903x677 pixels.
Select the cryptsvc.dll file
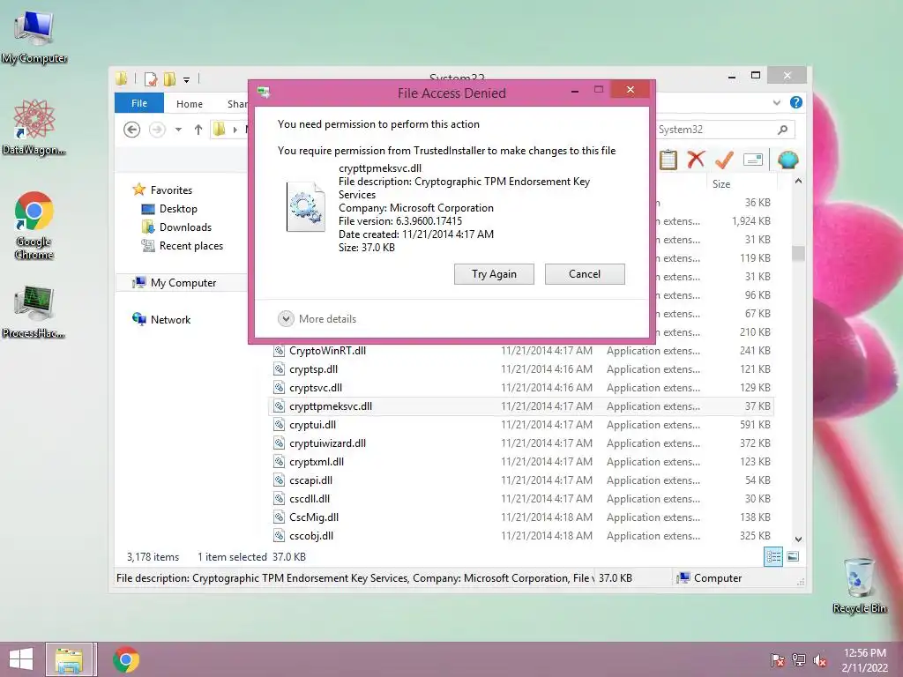tap(520, 388)
